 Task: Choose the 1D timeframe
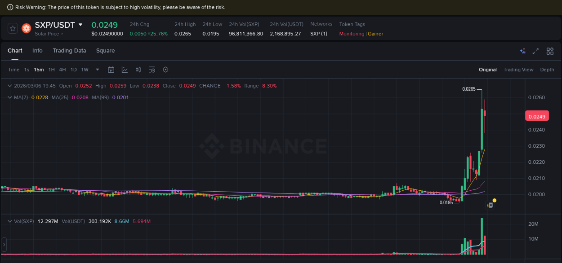(x=73, y=70)
